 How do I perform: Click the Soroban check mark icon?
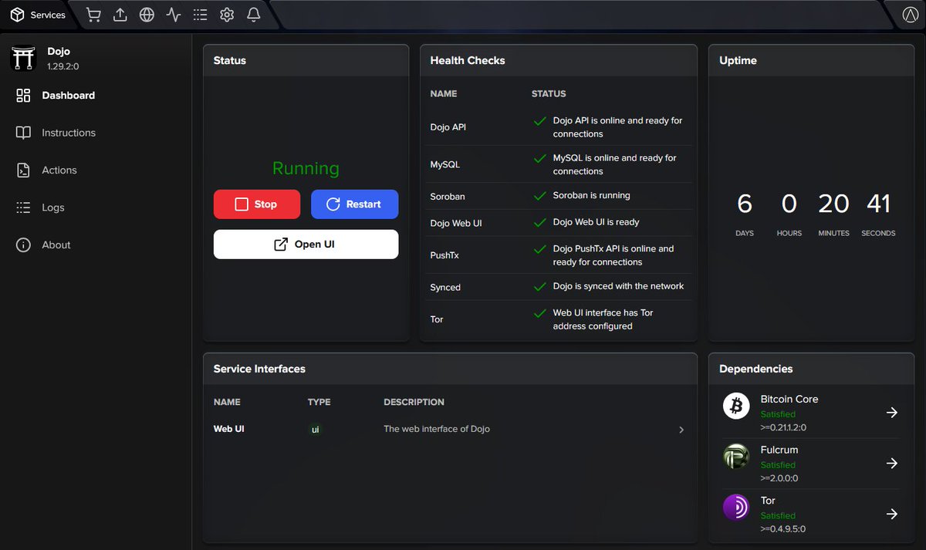pos(540,196)
